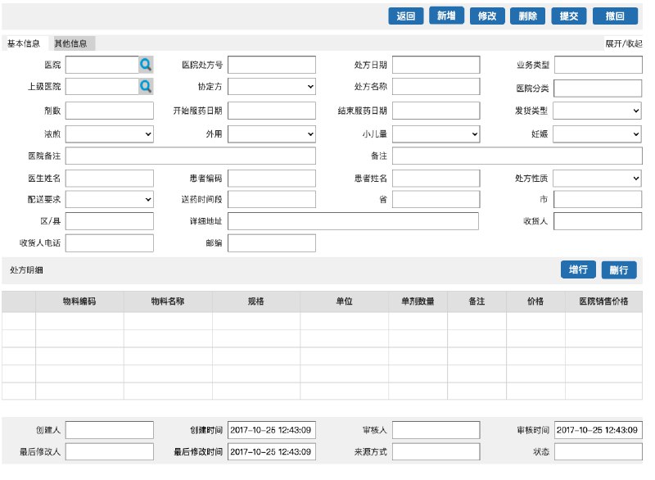This screenshot has width=655, height=480.
Task: Focus the 开始服药日期 input field
Action: click(272, 111)
